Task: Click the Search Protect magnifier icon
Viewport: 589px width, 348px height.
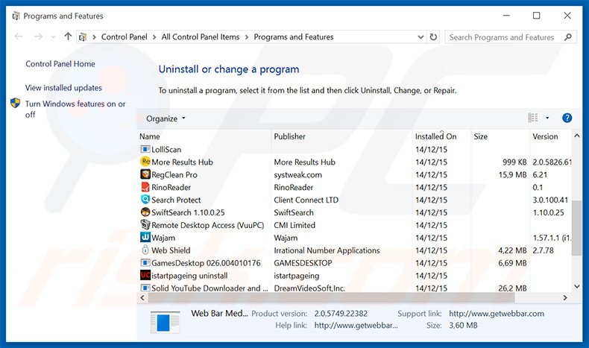Action: (x=145, y=200)
